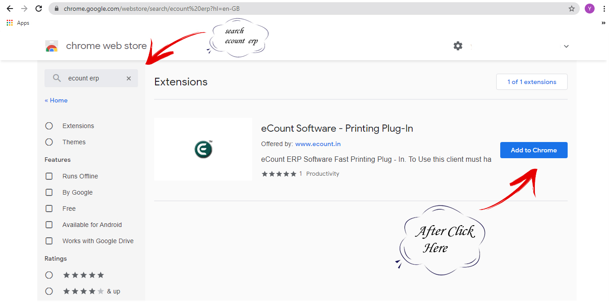
Task: Click the Chrome Web Store logo
Action: point(52,46)
